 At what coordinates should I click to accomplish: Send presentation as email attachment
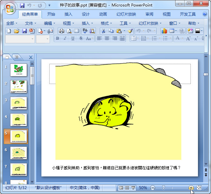pyautogui.click(x=50, y=31)
